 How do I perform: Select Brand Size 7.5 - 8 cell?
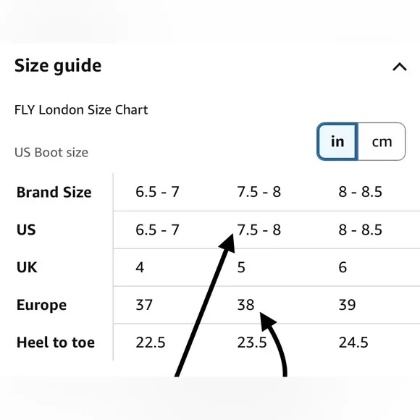tap(259, 192)
